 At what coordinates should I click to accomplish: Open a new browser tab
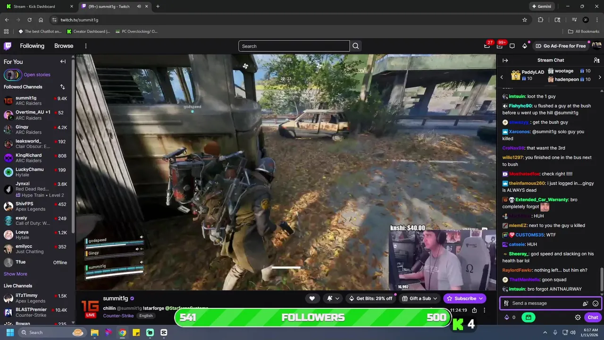tap(158, 7)
